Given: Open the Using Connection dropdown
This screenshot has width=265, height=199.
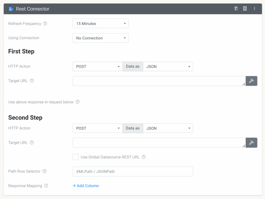Looking at the screenshot, I should tap(101, 38).
